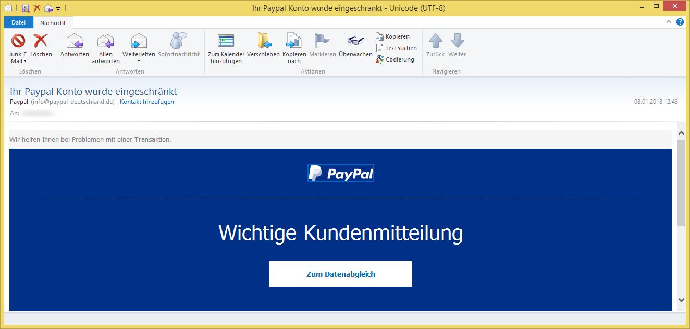
Task: Open the help question mark icon
Action: 680,22
